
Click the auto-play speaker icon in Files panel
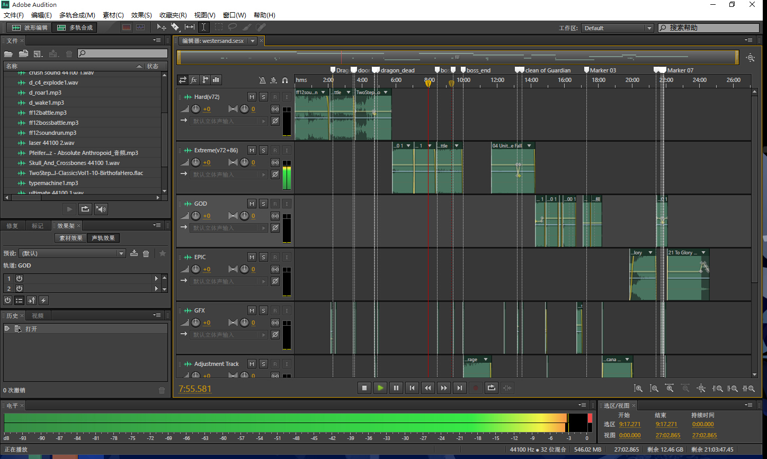click(101, 209)
